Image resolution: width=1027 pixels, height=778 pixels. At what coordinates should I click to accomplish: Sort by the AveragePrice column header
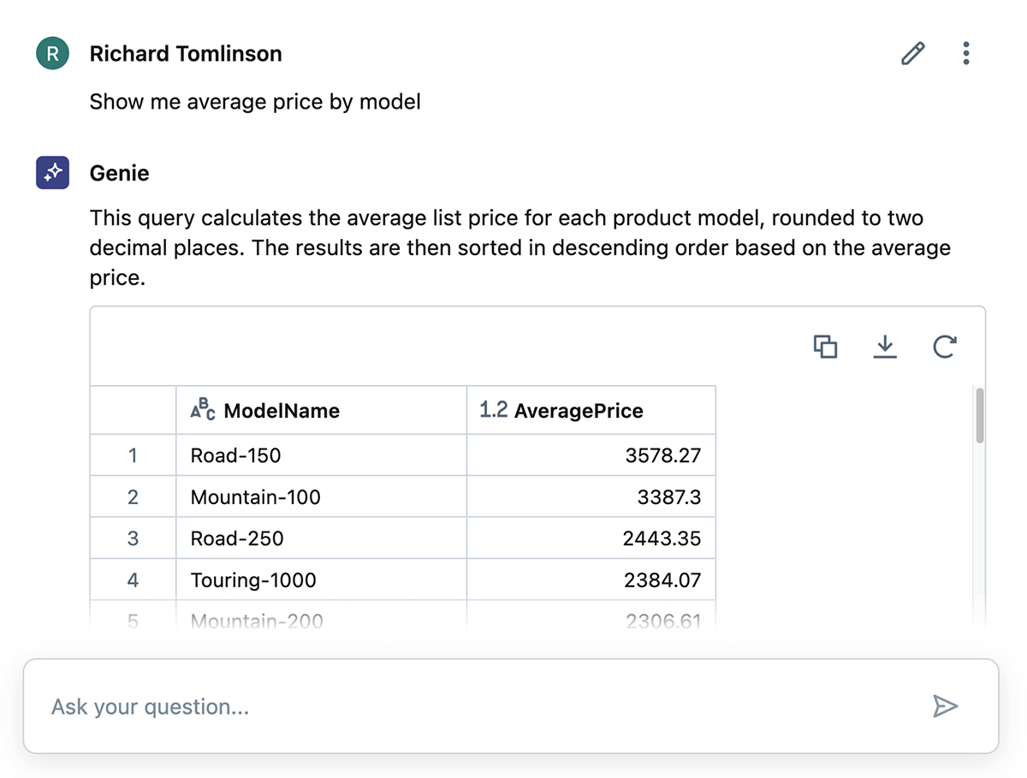click(578, 411)
